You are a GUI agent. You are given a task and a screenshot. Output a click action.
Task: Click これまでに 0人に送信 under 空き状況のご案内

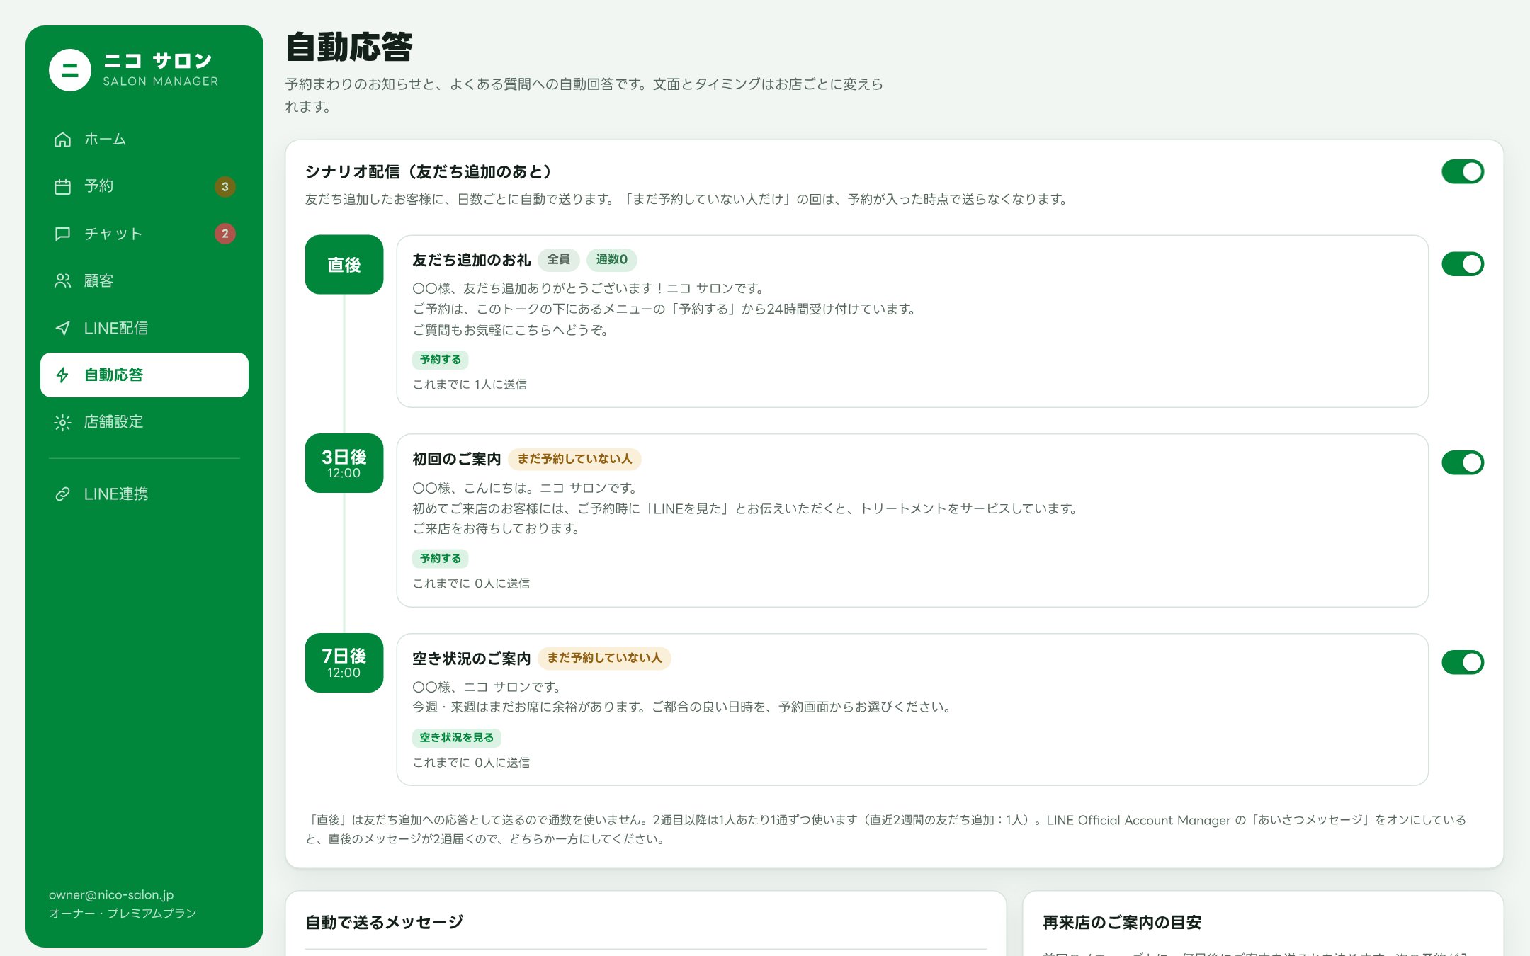pos(471,763)
